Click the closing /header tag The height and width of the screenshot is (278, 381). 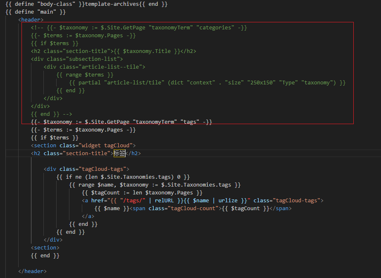[x=32, y=271]
